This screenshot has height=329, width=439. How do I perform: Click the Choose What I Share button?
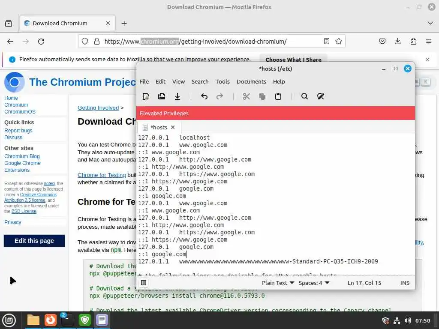[x=293, y=60]
